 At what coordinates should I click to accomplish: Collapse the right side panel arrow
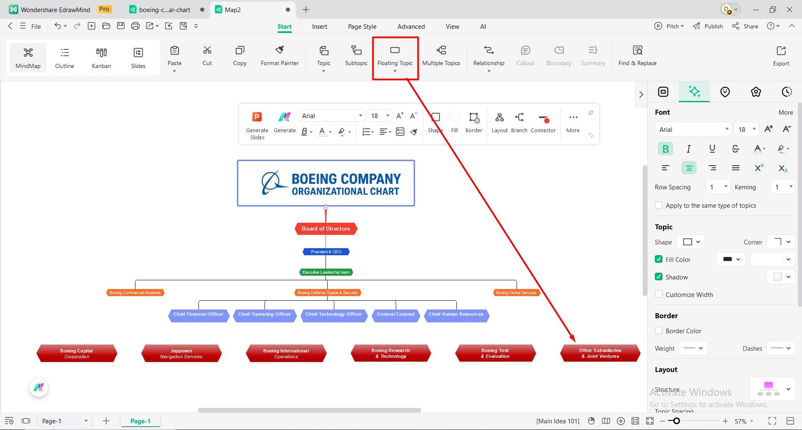[x=641, y=95]
